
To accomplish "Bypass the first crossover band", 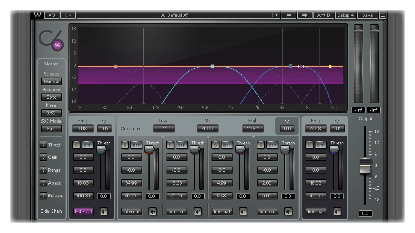I will point(136,145).
